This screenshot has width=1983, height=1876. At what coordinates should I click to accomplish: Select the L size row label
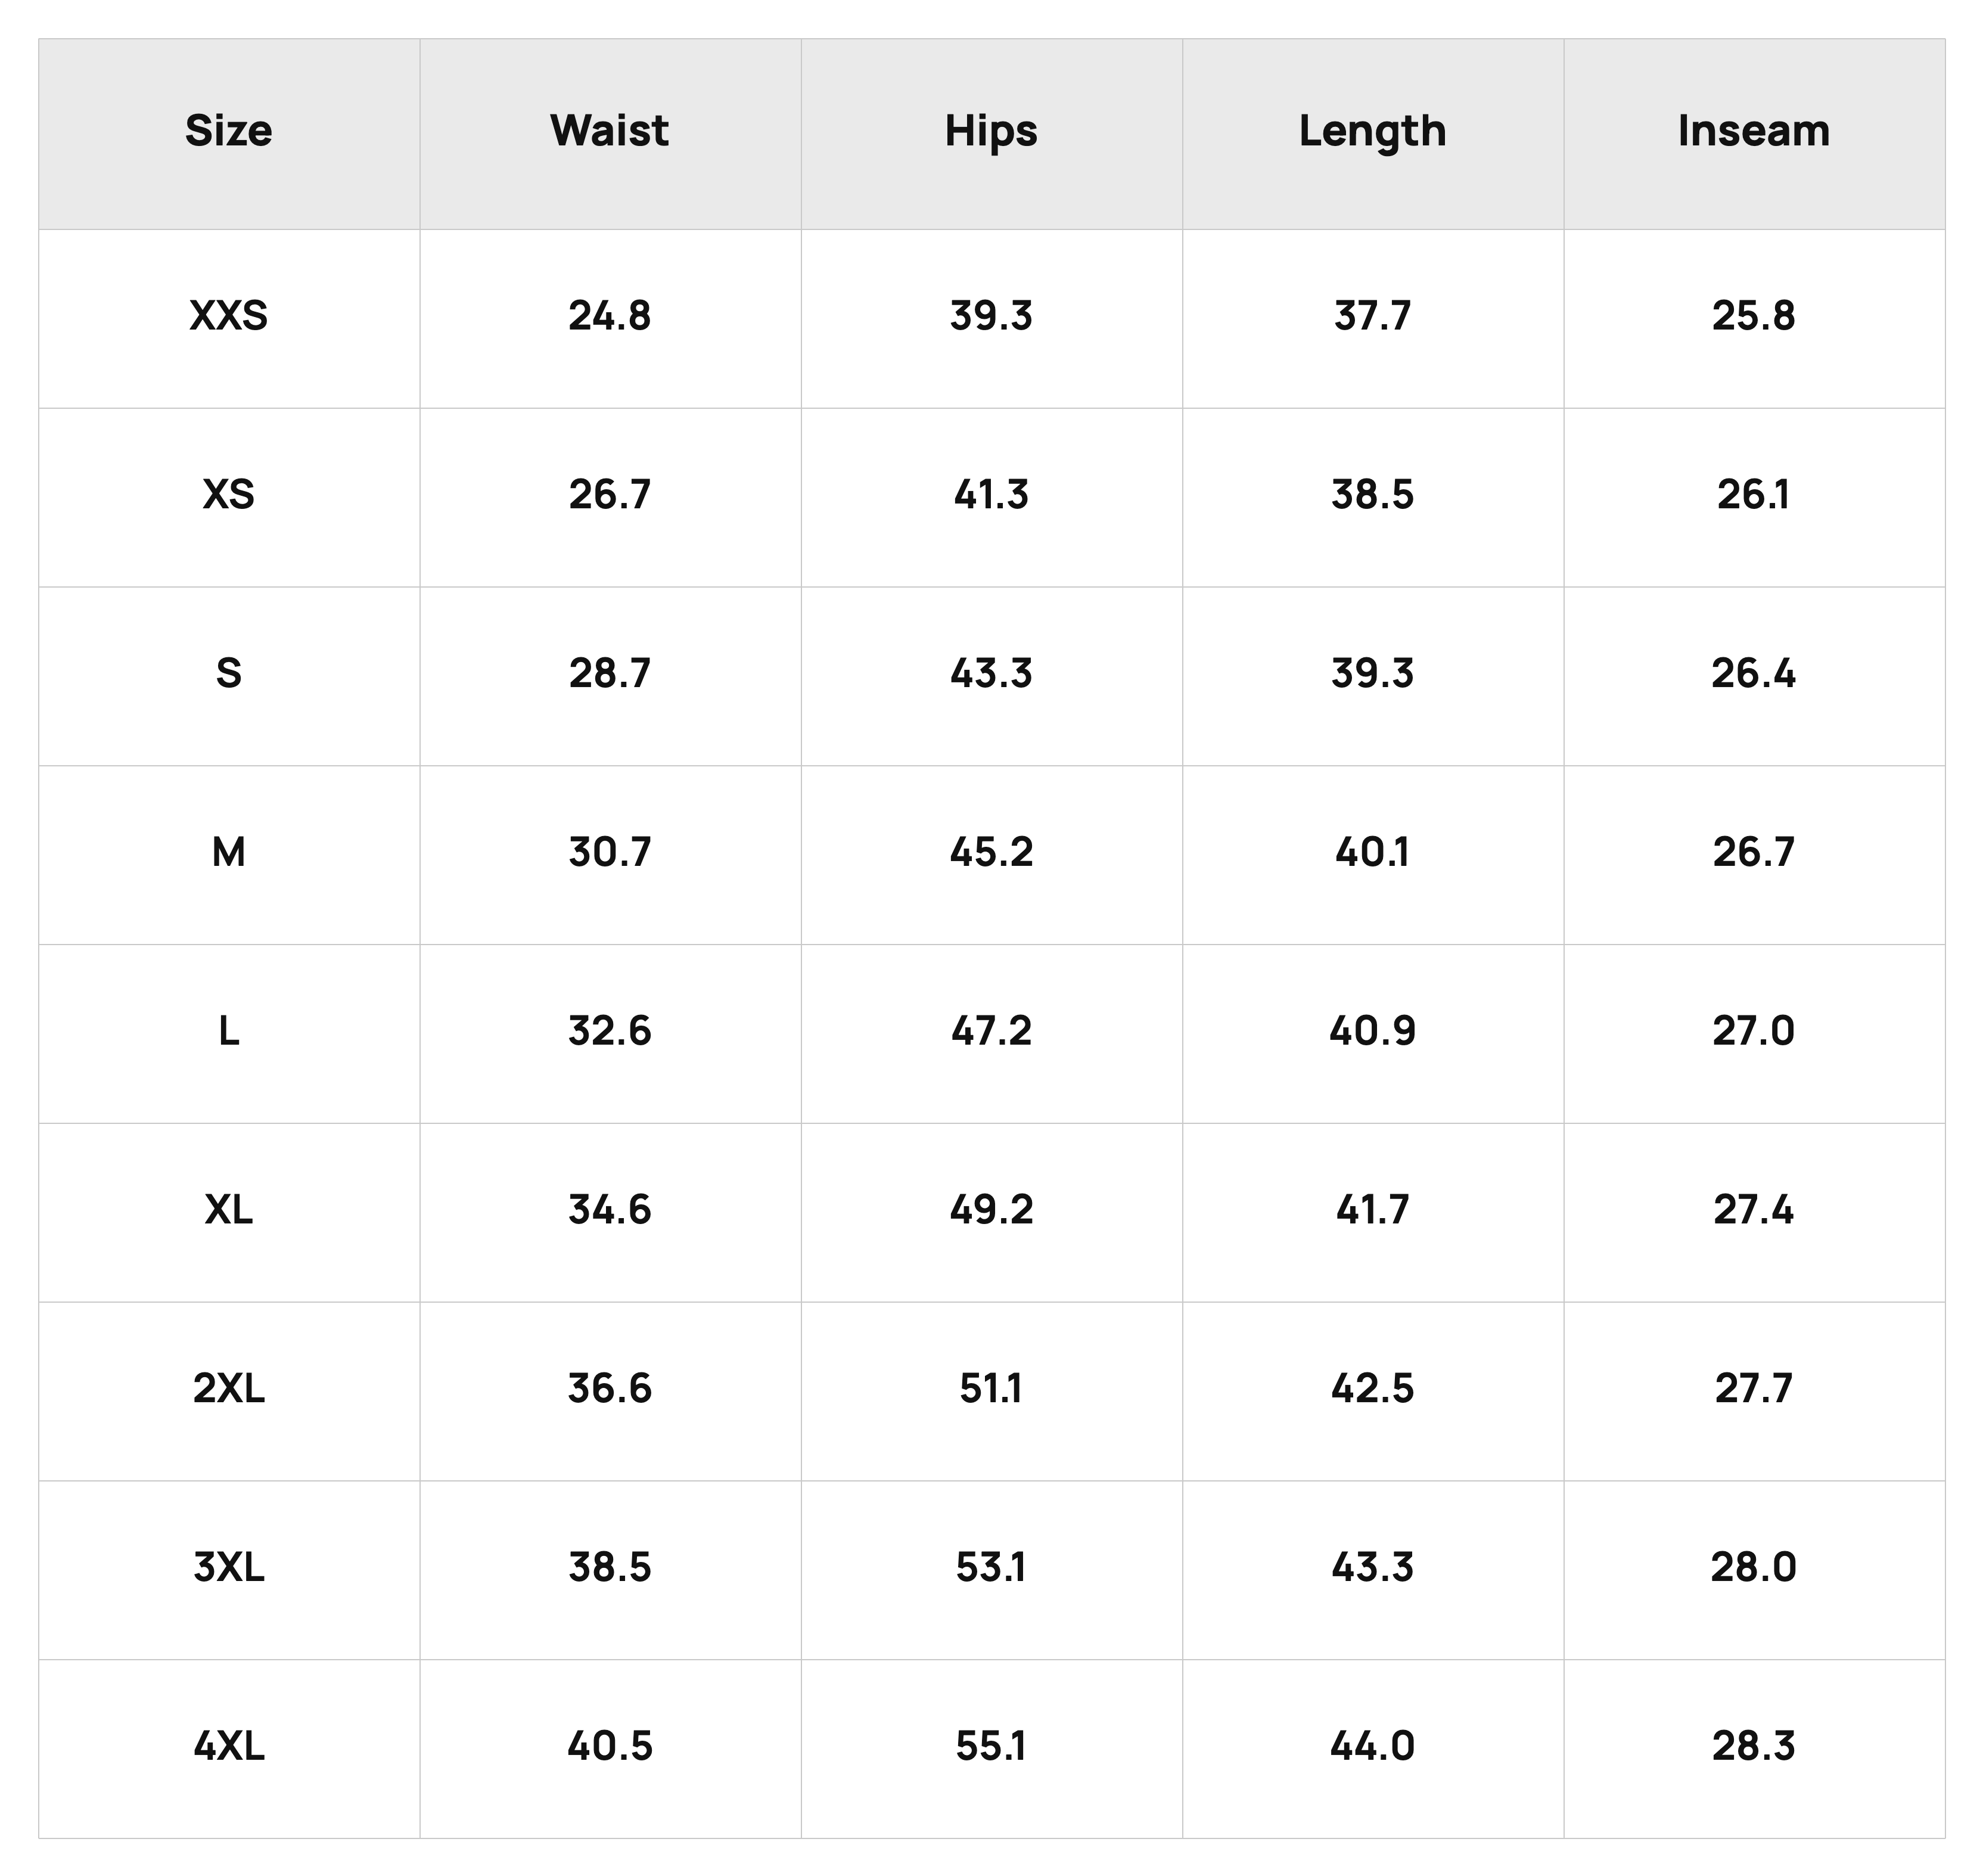228,1031
